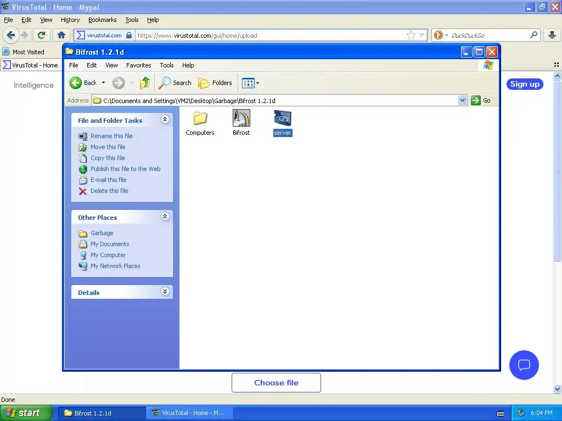The width and height of the screenshot is (562, 421).
Task: Open the browser tab groups icon
Action: (557, 65)
